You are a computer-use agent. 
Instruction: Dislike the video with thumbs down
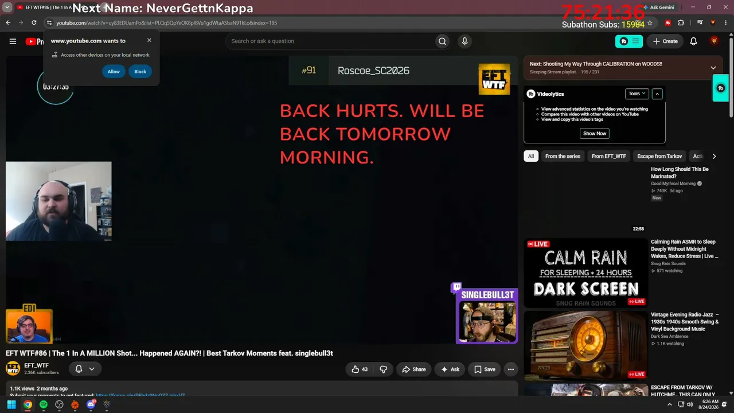384,369
